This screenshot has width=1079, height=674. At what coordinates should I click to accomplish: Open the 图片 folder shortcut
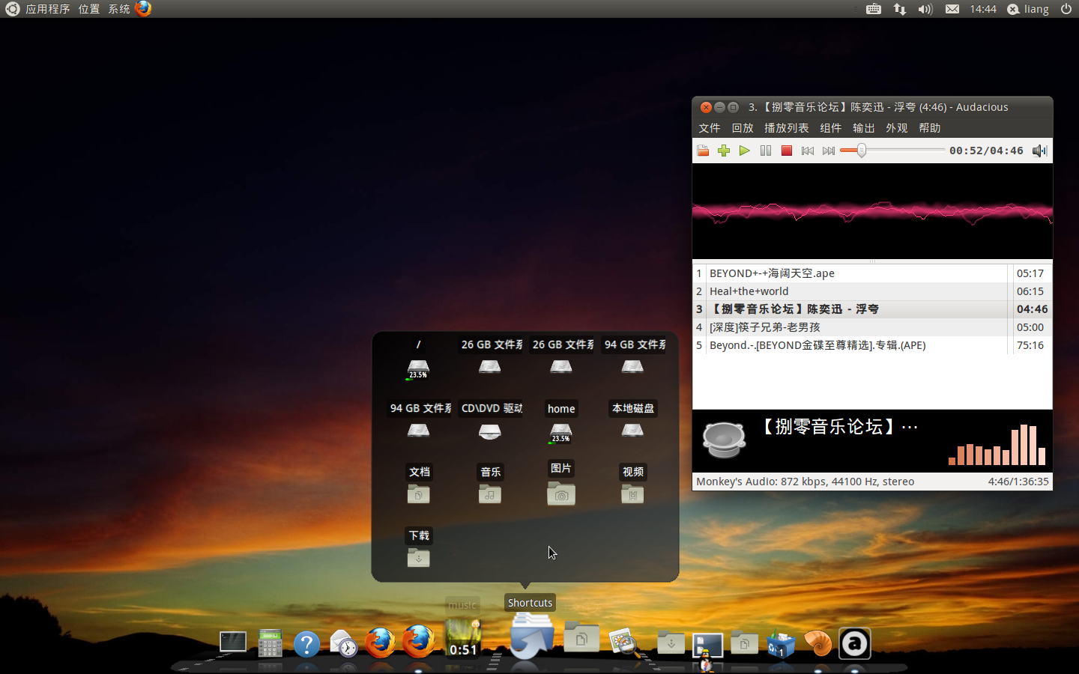click(x=561, y=494)
